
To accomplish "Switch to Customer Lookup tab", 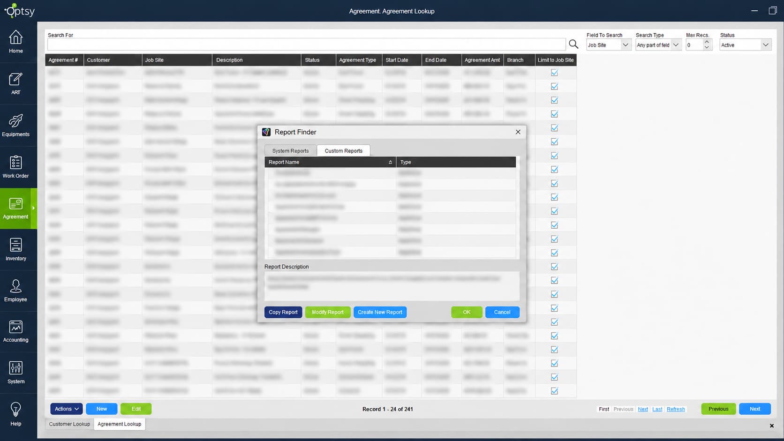I will pyautogui.click(x=69, y=424).
